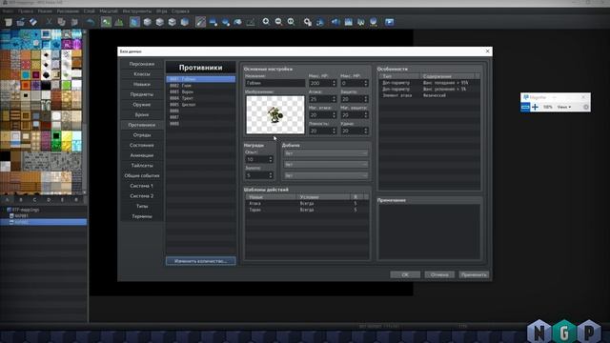Image resolution: width=610 pixels, height=343 pixels.
Task: Switch to Map editing mode icon
Action: (106, 22)
